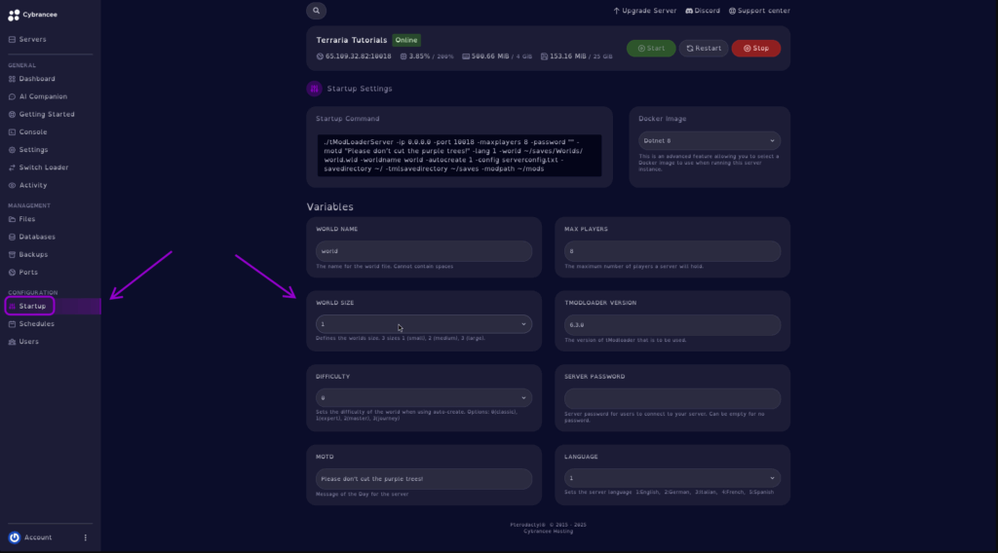Click the Switch Loader arrows icon
Image resolution: width=998 pixels, height=553 pixels.
(x=12, y=167)
